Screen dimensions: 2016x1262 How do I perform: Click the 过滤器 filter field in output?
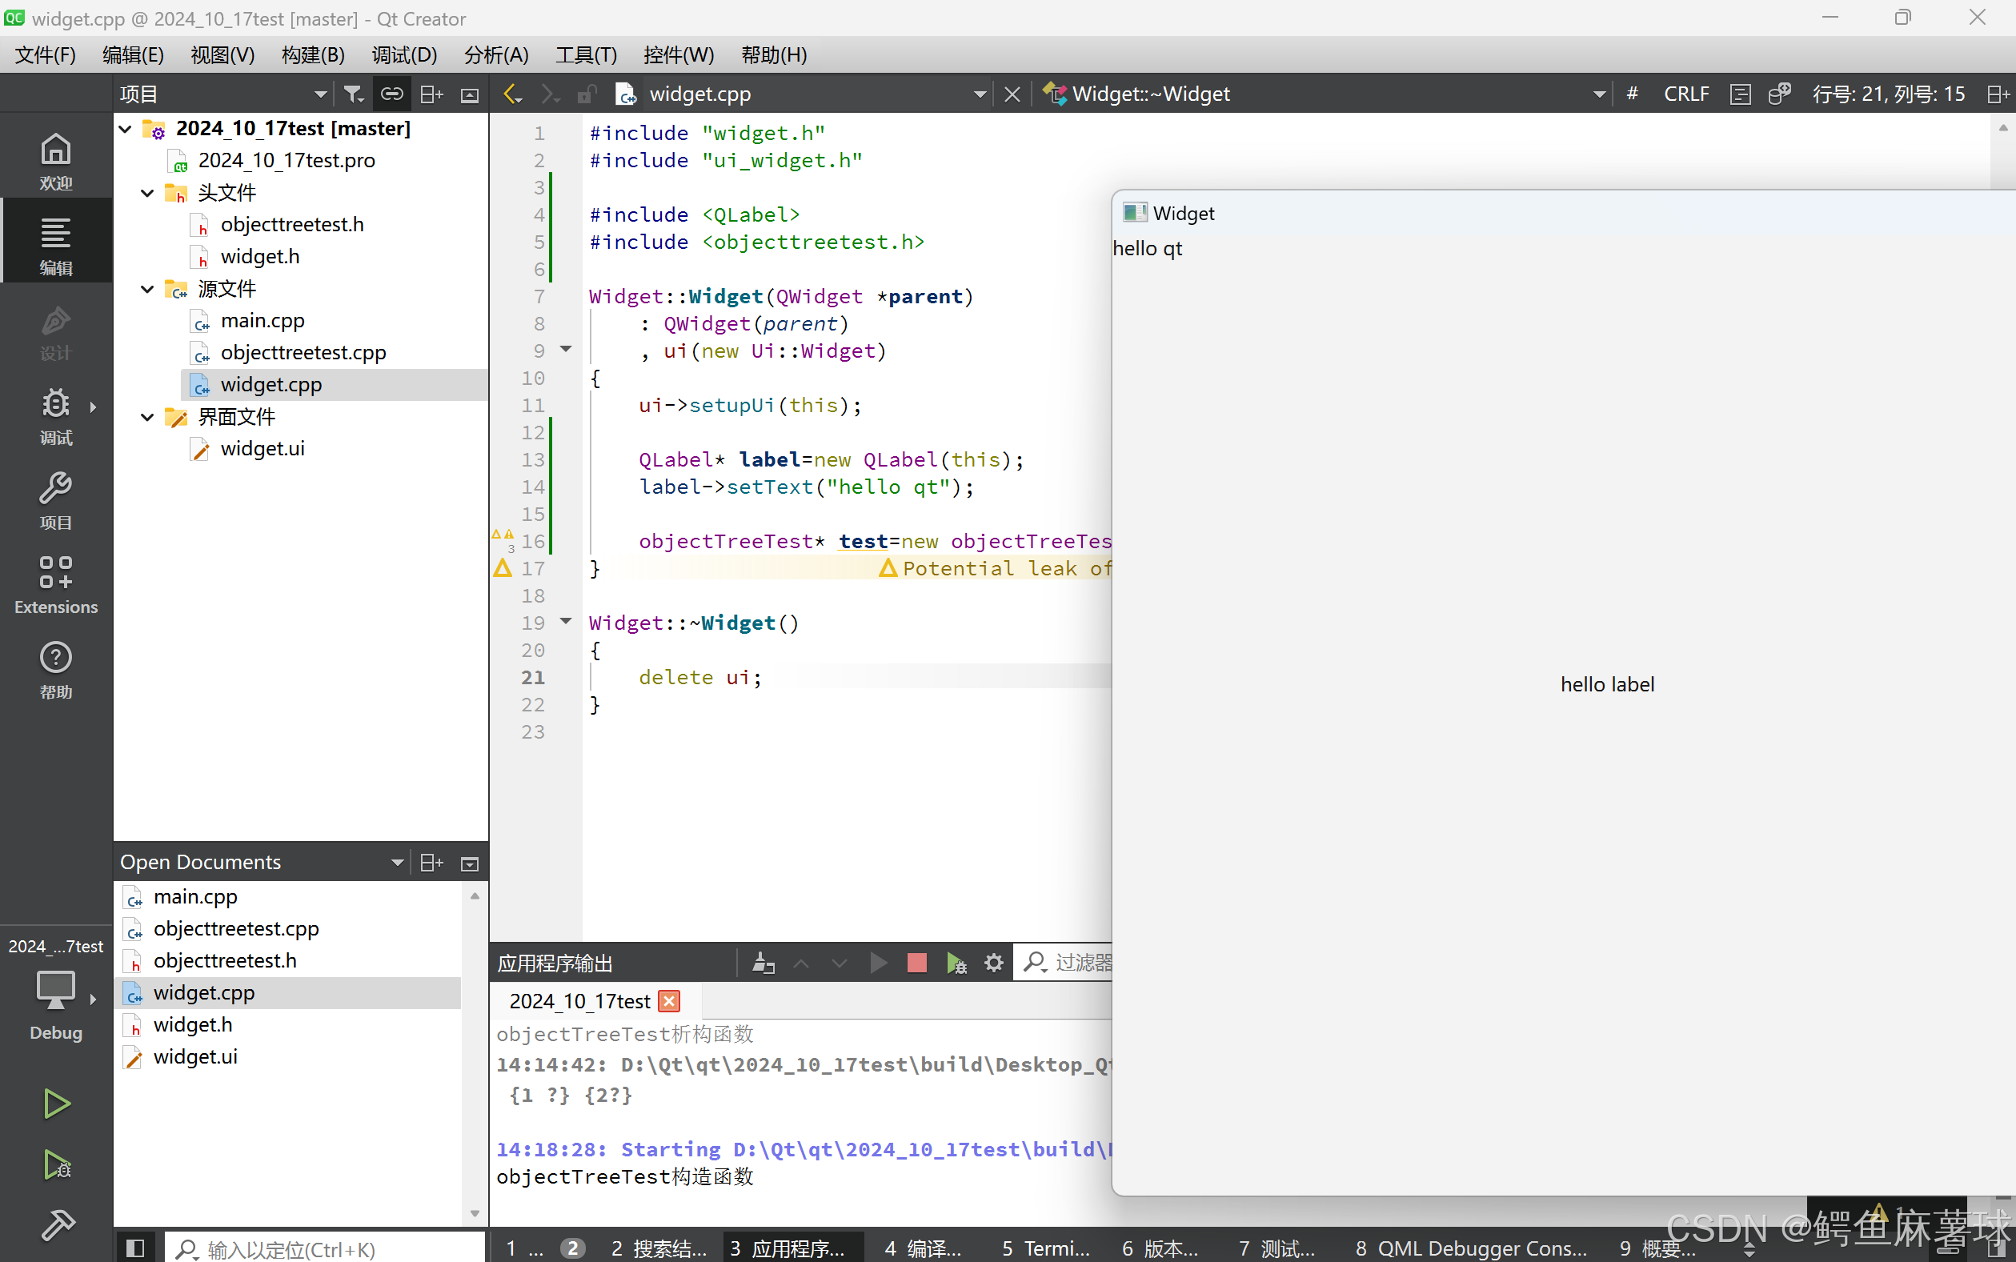[x=1064, y=964]
